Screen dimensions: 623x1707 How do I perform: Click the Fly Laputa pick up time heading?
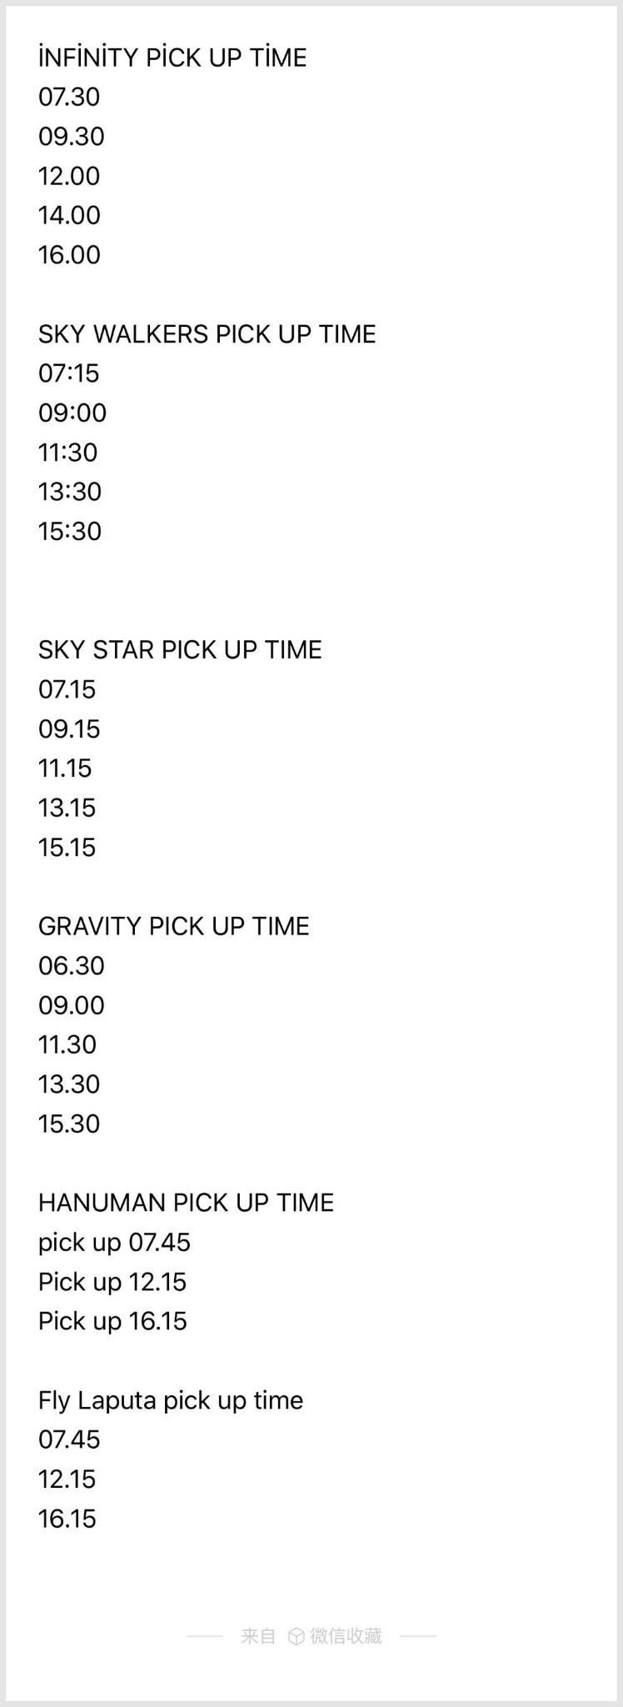pyautogui.click(x=171, y=1400)
